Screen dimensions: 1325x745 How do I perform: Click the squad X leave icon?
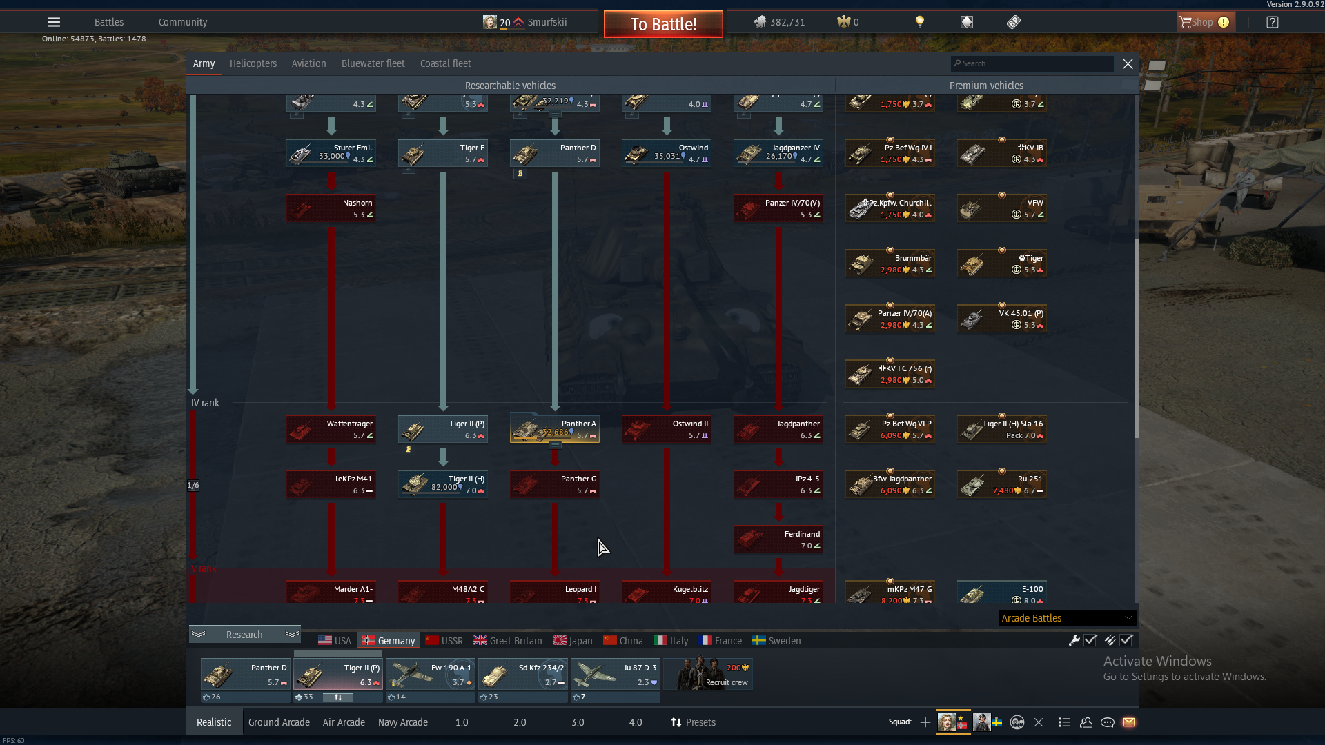click(x=1039, y=722)
